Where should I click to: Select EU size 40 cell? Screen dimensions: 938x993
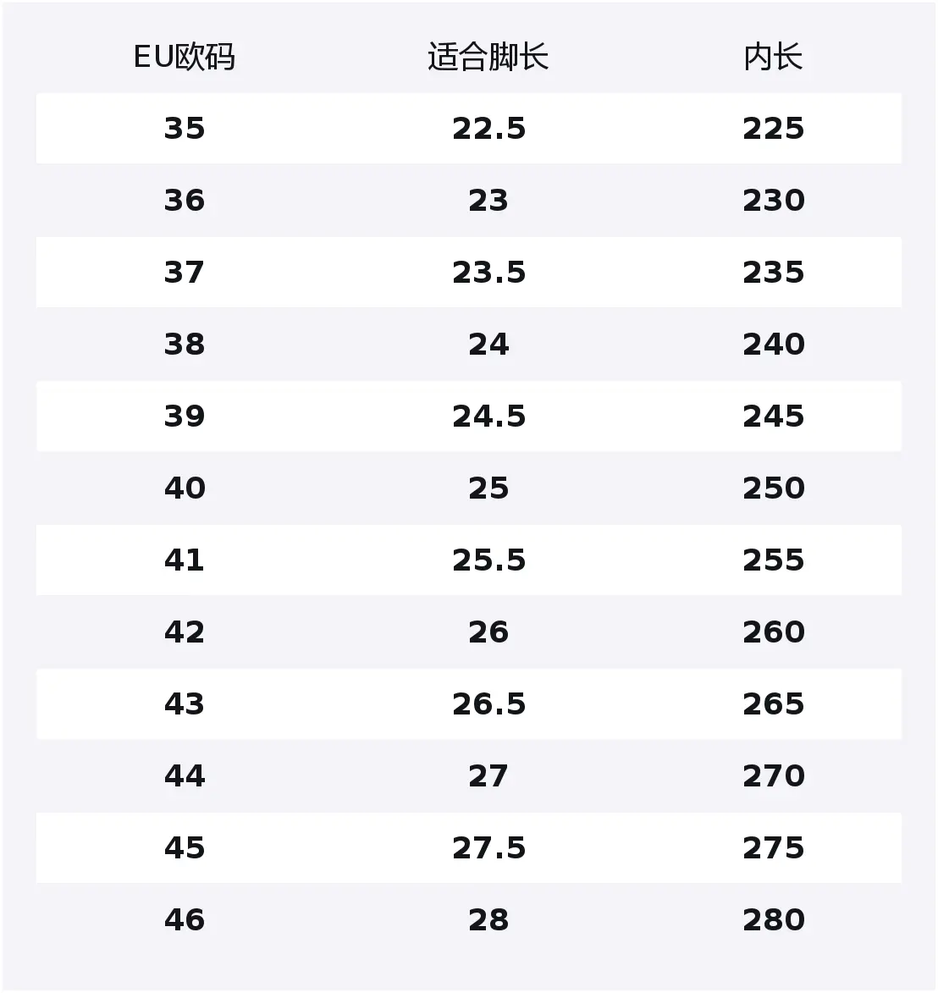[185, 488]
